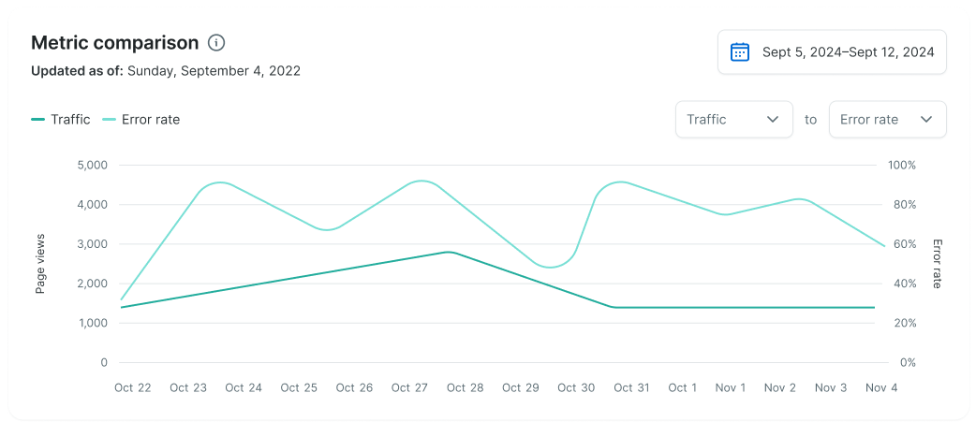Click the Oct 27 x-axis label
Screen dimensions: 976x422
pyautogui.click(x=409, y=387)
